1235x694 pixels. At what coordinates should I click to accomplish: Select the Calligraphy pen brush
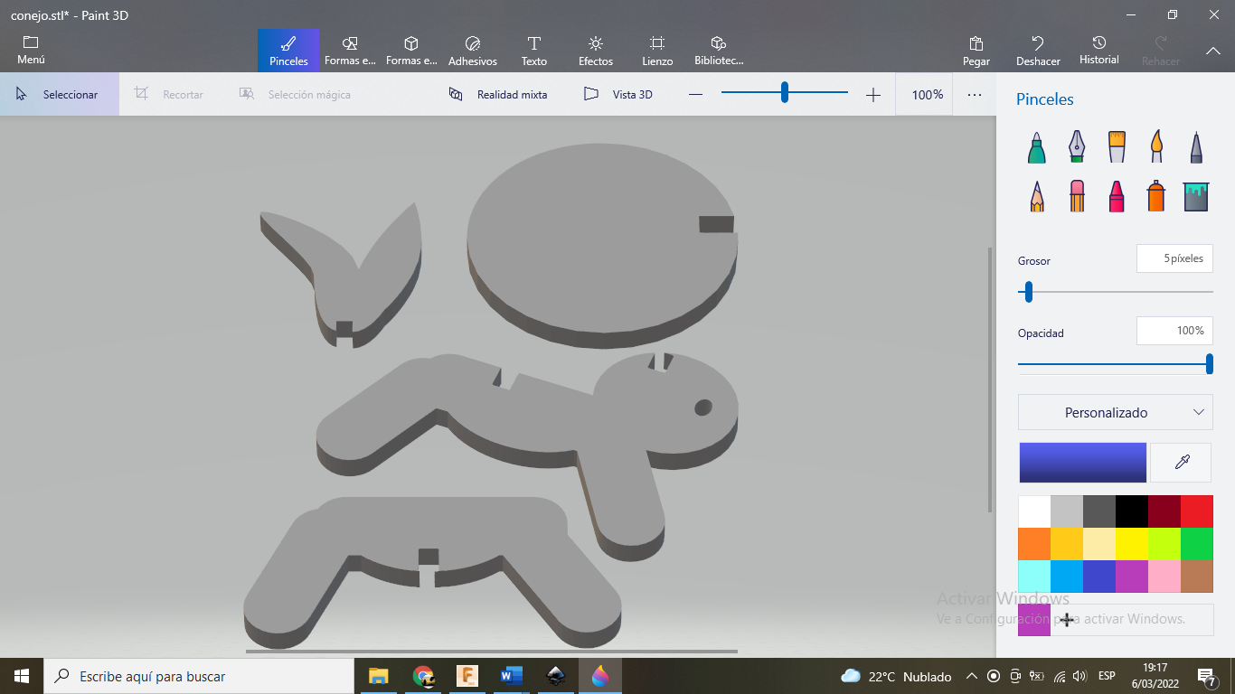1077,147
